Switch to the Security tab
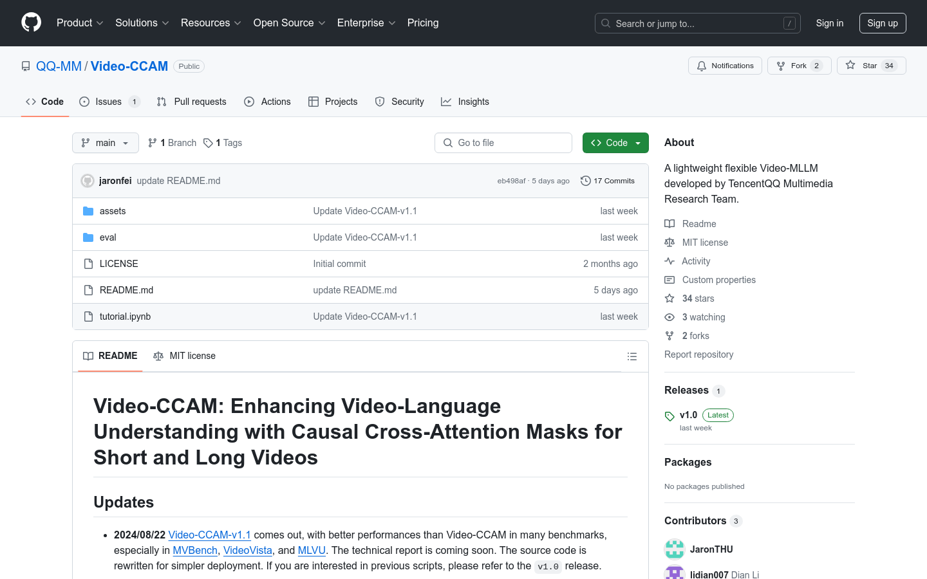The height and width of the screenshot is (579, 927). click(x=400, y=102)
